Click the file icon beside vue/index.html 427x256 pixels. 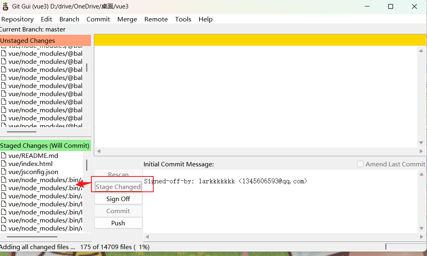click(x=4, y=164)
